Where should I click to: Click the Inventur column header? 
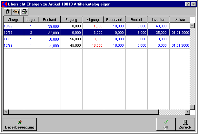pyautogui.click(x=158, y=20)
